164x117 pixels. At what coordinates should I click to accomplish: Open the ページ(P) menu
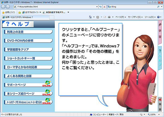click(121, 17)
